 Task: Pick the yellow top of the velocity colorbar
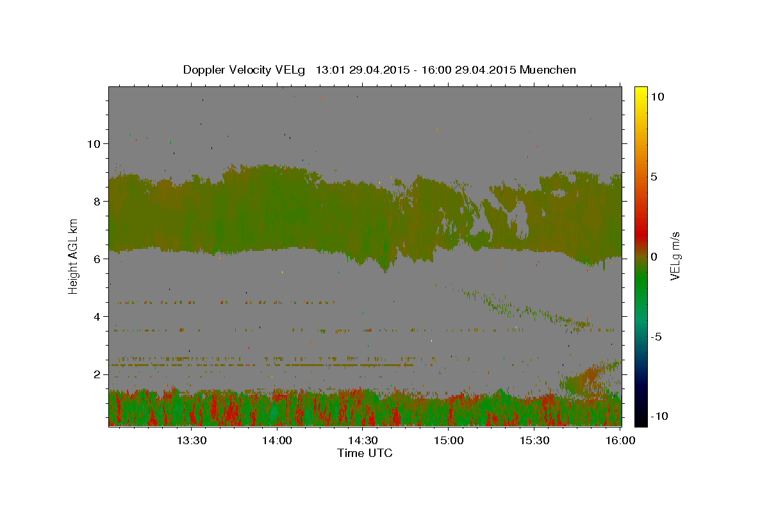pyautogui.click(x=641, y=93)
